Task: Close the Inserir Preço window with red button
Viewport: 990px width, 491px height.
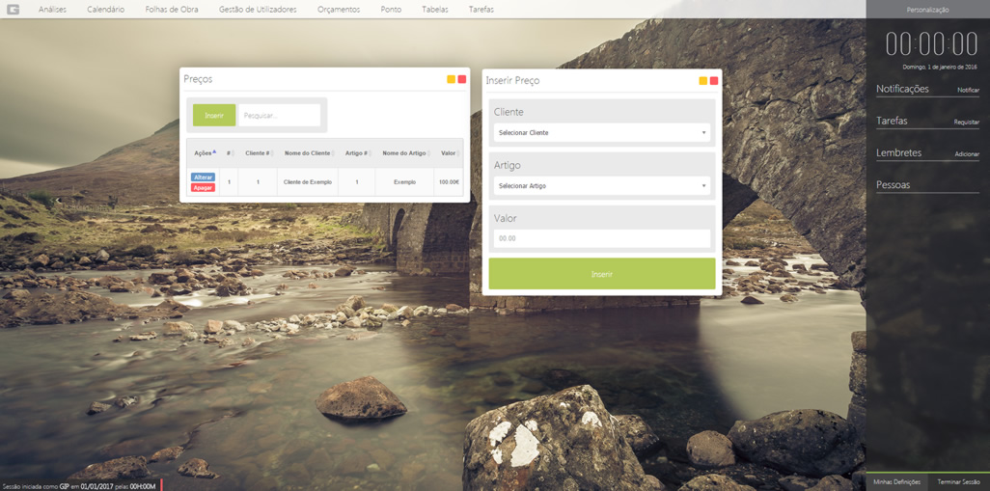Action: pyautogui.click(x=714, y=81)
